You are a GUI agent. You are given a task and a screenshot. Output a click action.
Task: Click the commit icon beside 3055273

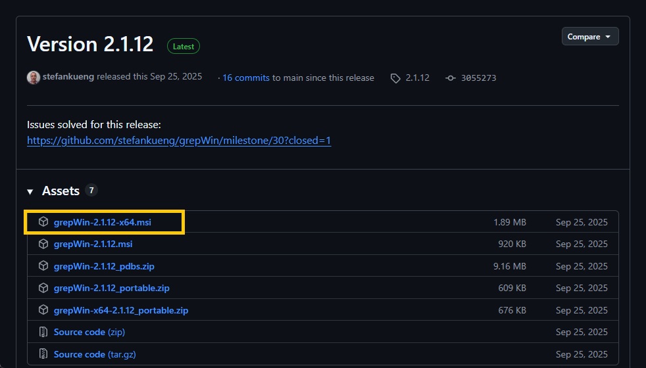[x=451, y=78]
